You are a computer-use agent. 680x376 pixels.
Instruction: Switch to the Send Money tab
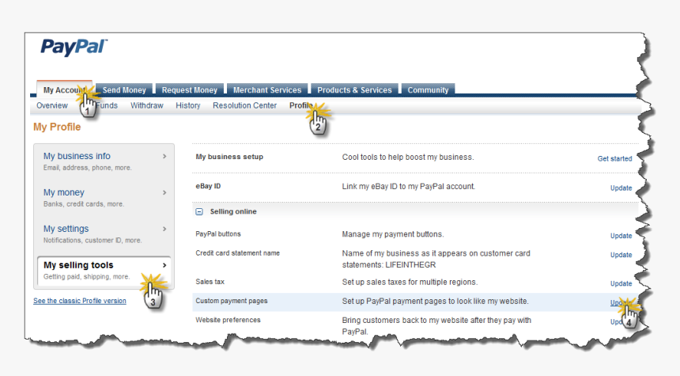[124, 90]
